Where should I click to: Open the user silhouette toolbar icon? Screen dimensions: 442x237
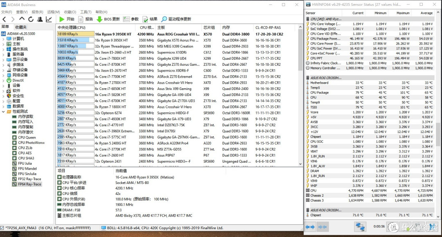[x=40, y=19]
